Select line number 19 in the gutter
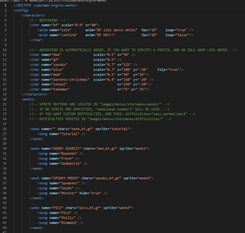 (x=5, y=94)
